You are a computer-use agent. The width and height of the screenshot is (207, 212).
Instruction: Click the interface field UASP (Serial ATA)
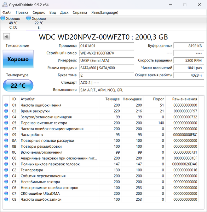(x=107, y=60)
